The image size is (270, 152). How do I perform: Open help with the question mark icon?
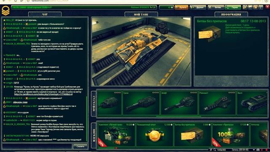(x=261, y=7)
